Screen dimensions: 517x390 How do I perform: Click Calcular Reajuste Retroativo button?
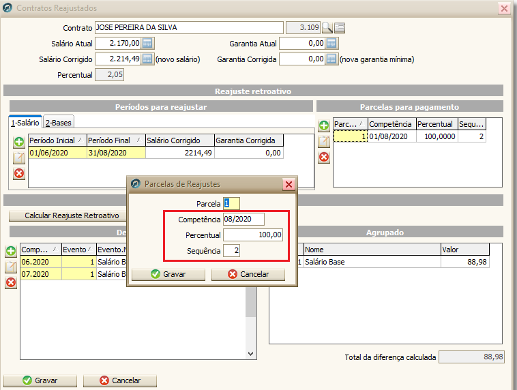(x=68, y=215)
